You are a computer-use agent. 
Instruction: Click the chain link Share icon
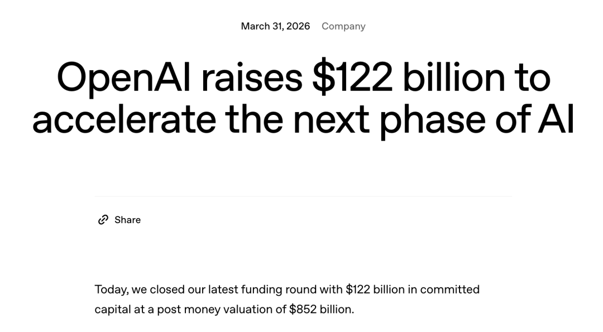103,220
